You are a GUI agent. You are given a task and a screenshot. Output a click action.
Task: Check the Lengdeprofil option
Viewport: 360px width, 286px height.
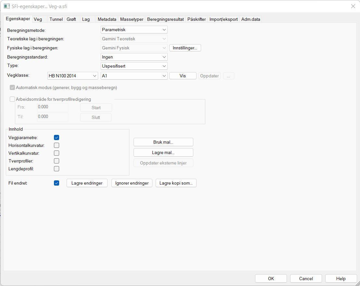tap(57, 169)
